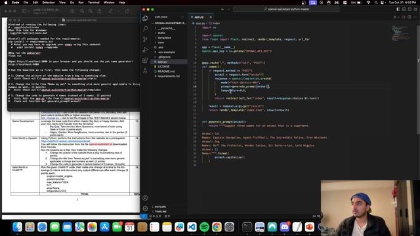Open Visual Studio Code from the Dock
Screen dimensions: 420x236
click(x=192, y=227)
